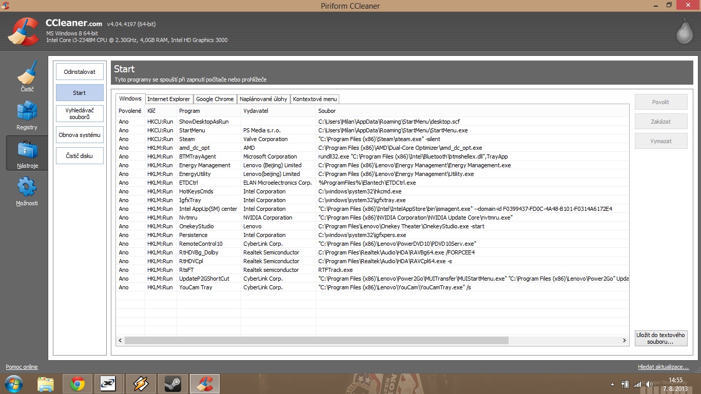Select the Persistence entry
This screenshot has height=394, width=701.
coord(372,235)
